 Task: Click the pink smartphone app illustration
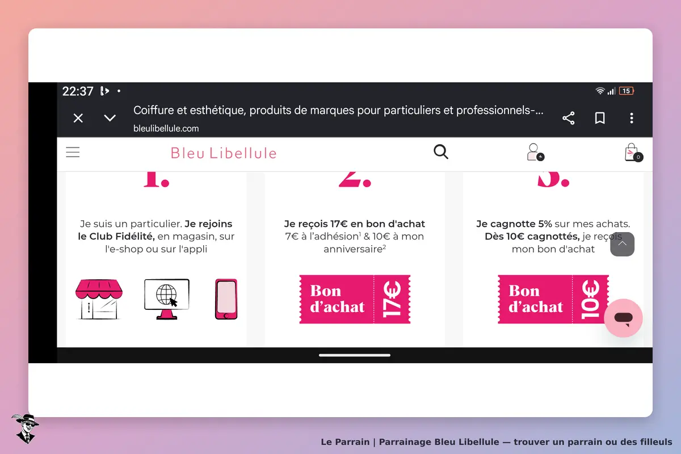coord(226,299)
